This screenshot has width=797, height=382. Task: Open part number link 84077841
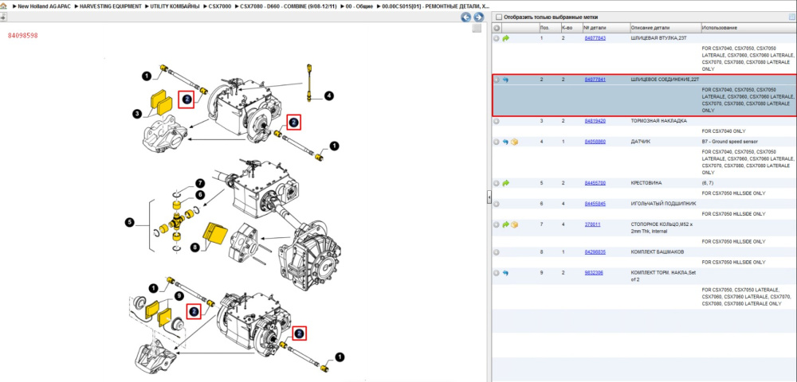[595, 80]
